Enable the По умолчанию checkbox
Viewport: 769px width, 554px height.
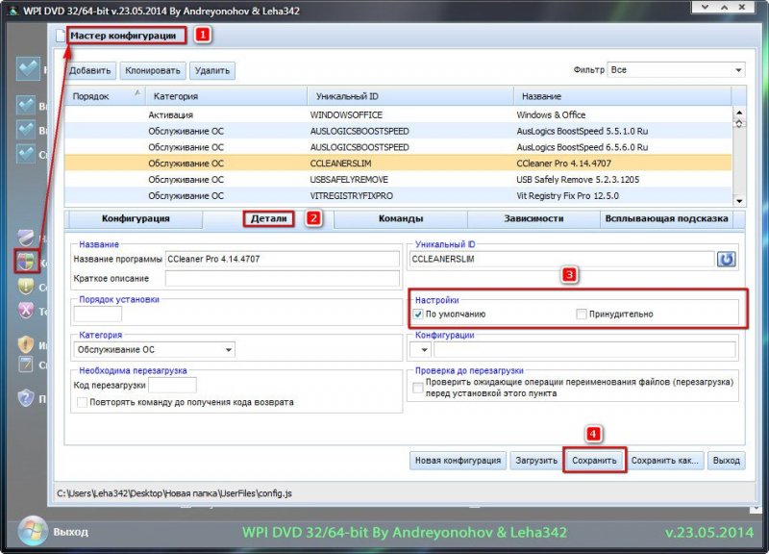point(418,315)
